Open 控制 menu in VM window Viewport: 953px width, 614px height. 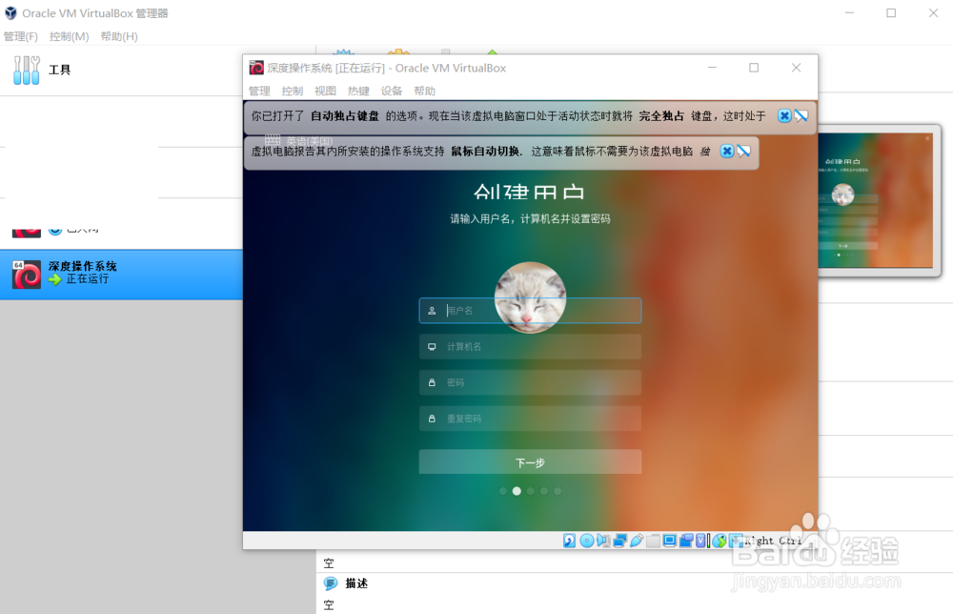pos(293,92)
